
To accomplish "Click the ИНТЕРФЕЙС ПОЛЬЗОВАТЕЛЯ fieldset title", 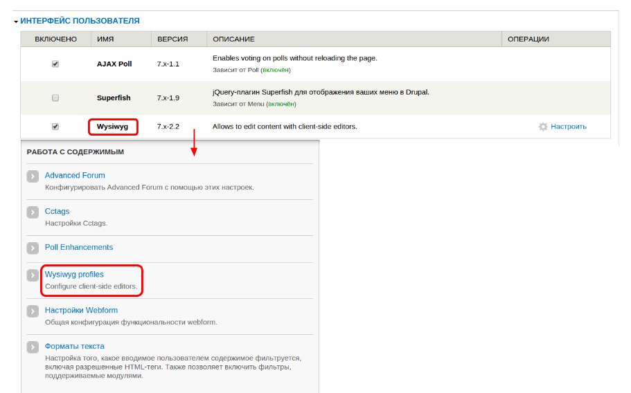I will tap(80, 21).
